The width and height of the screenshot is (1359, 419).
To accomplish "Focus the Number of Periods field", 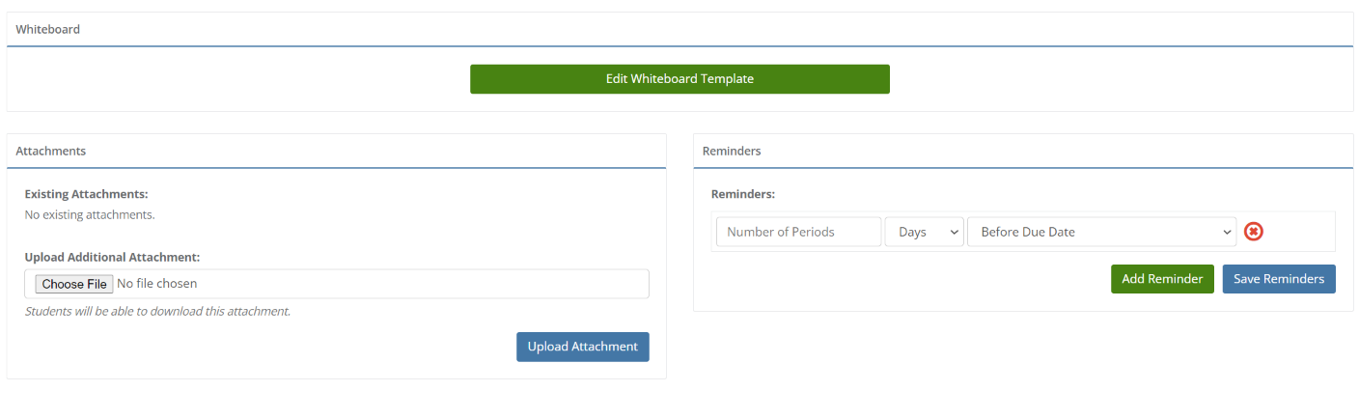I will (798, 232).
